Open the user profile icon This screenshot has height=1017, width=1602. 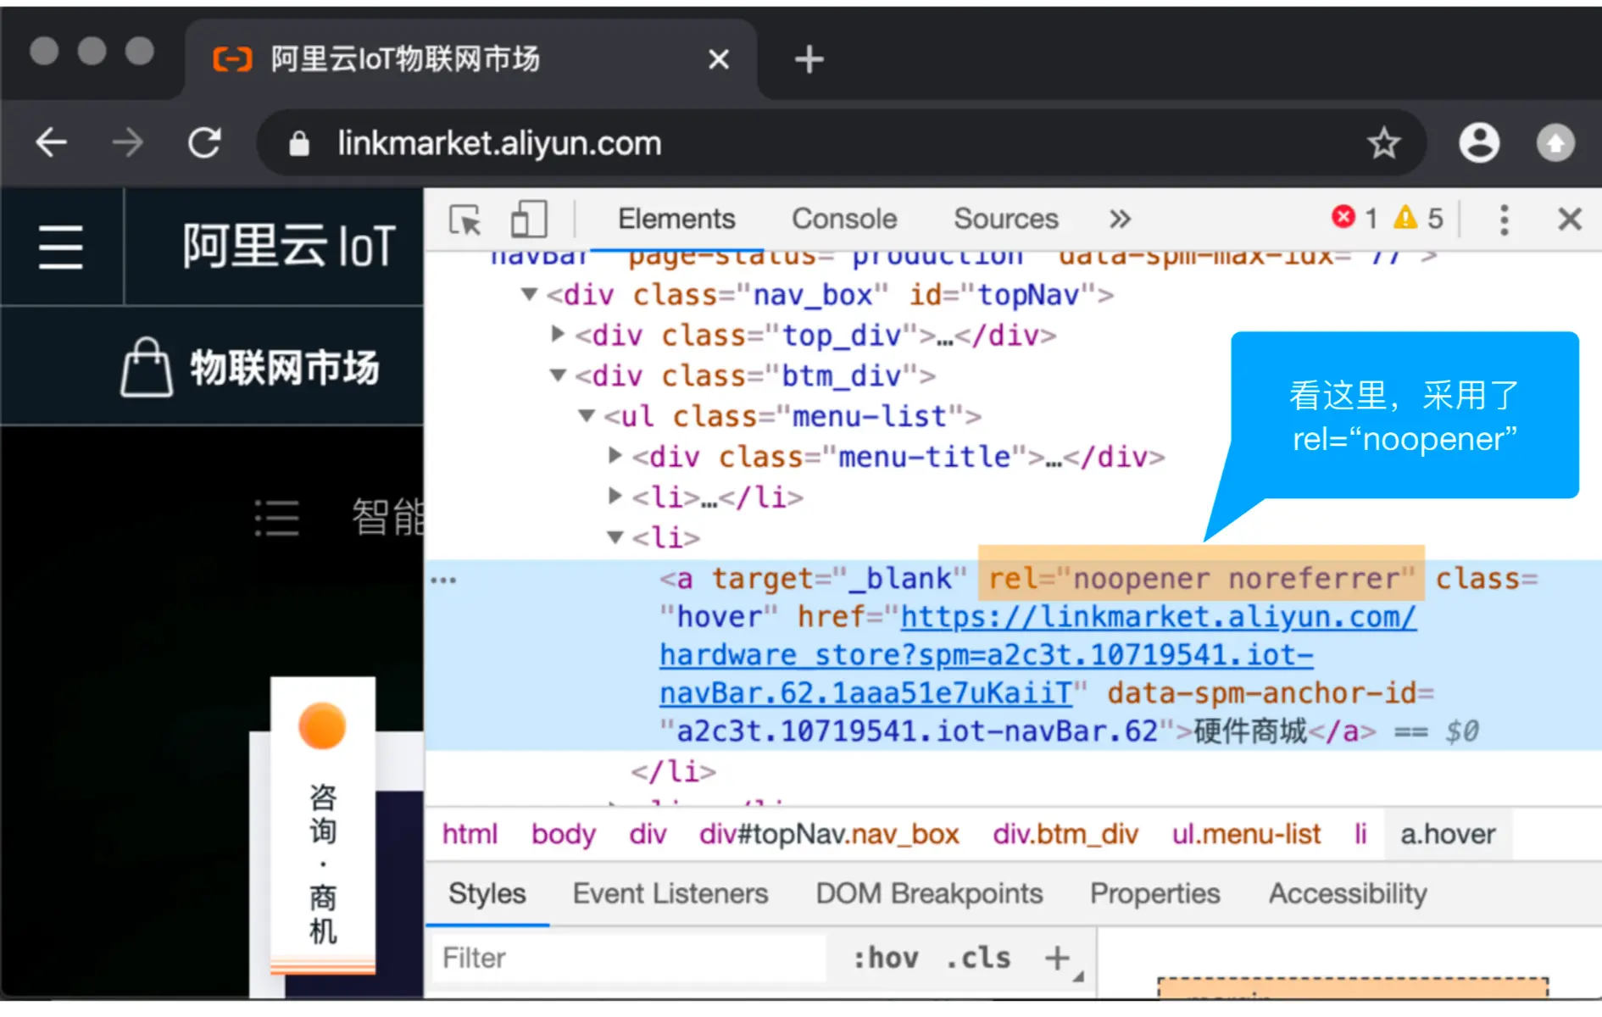[x=1479, y=142]
